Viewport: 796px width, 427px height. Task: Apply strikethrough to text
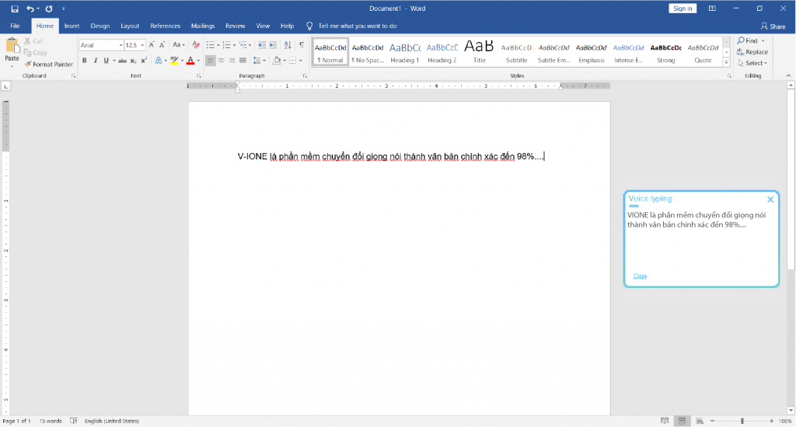[x=122, y=61]
